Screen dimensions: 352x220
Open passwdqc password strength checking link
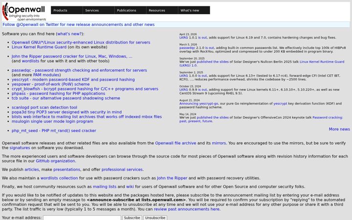[x=79, y=70]
